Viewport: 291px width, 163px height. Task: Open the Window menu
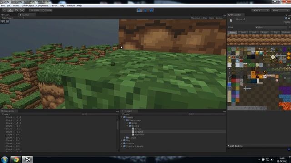click(x=71, y=5)
